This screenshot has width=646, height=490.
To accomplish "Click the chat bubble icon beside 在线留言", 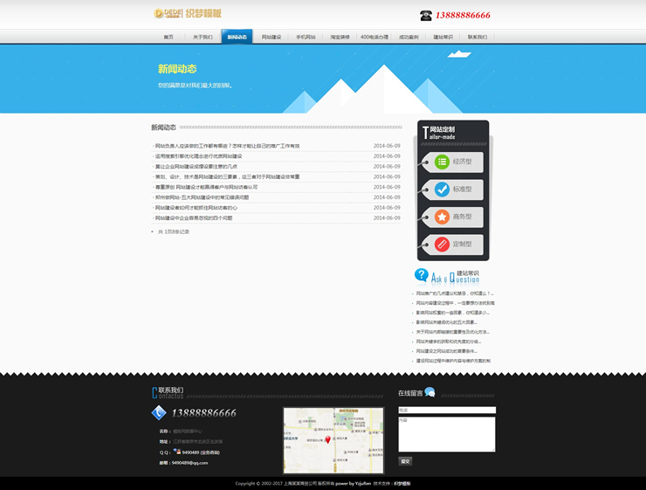I will (x=430, y=392).
